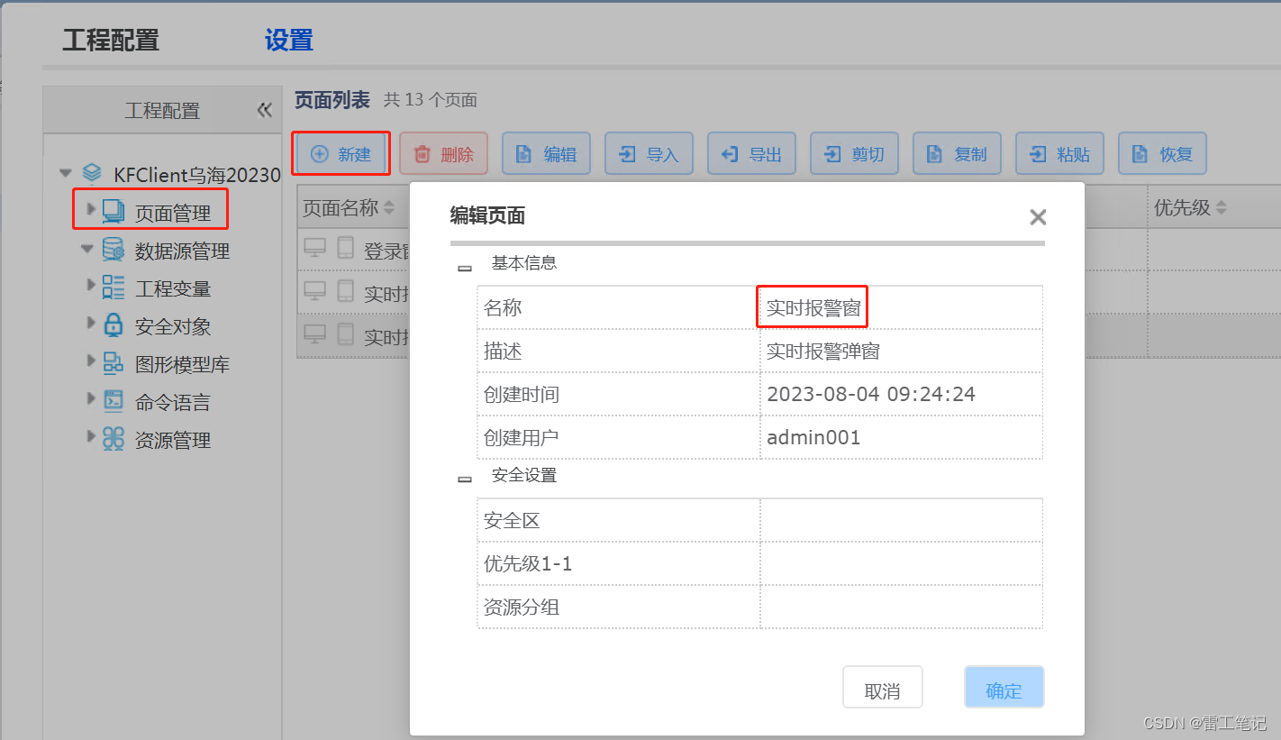The height and width of the screenshot is (740, 1281).
Task: Switch to the 设置 tab
Action: coord(289,41)
